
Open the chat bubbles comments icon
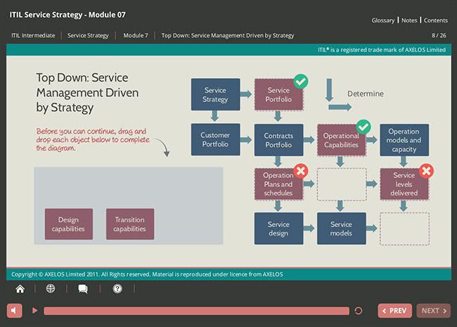(83, 289)
